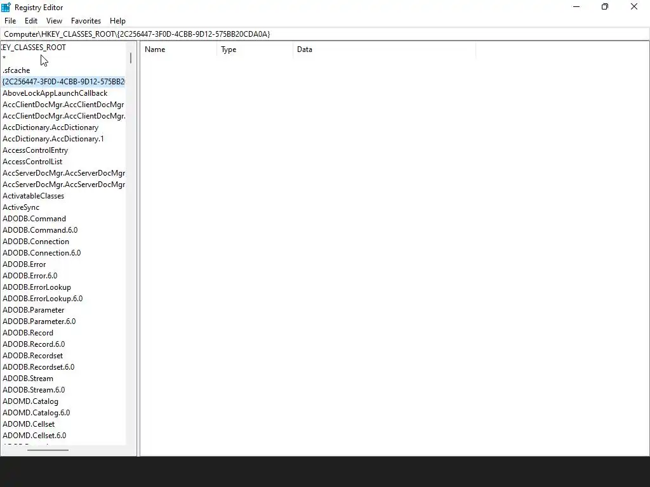Click the tree pane horizontal scrollbar thumb
This screenshot has width=650, height=487.
(x=48, y=450)
